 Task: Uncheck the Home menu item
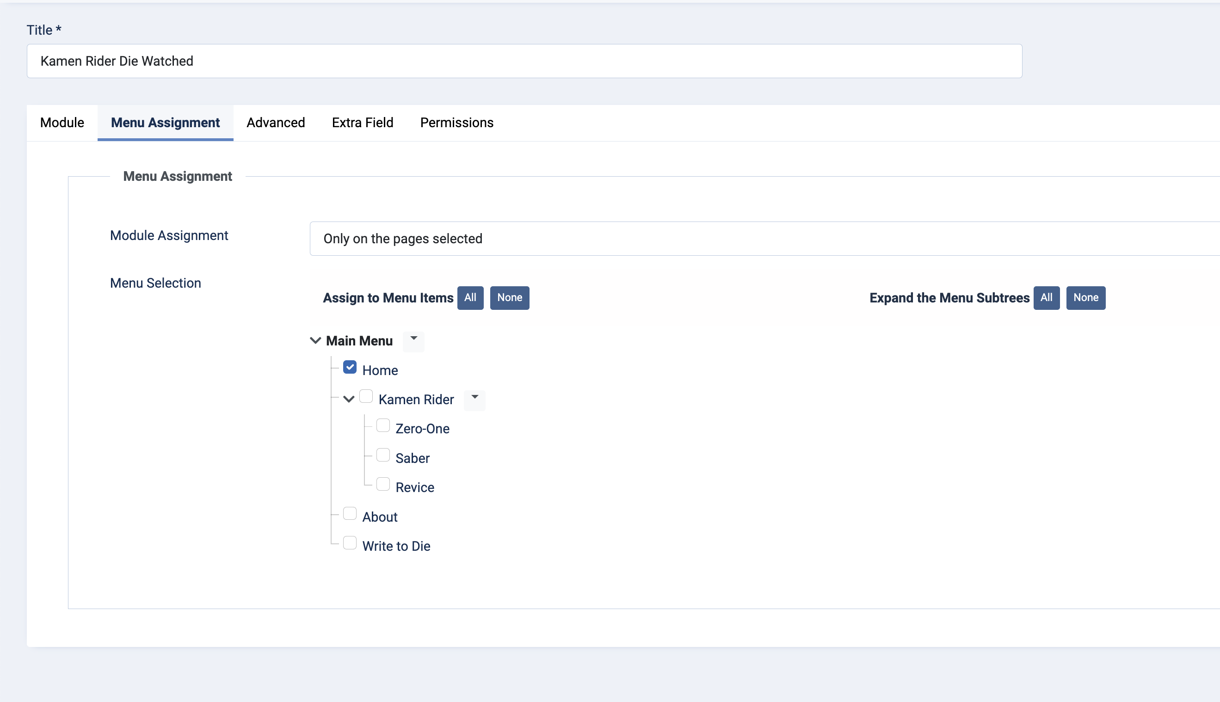click(x=350, y=367)
